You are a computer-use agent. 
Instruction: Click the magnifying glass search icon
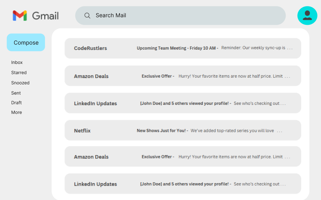(x=87, y=15)
